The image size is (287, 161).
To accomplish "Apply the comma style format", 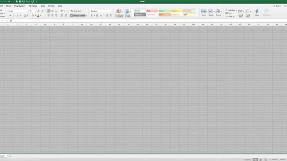I will (x=101, y=16).
